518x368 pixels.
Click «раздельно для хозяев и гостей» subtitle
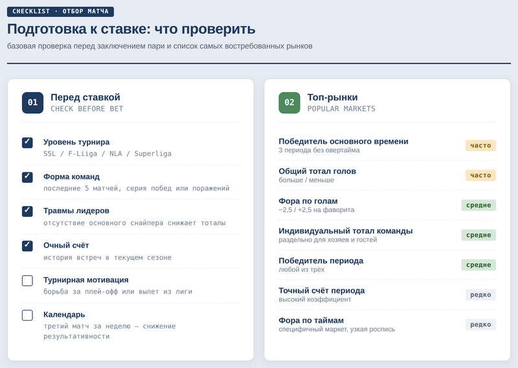click(328, 240)
